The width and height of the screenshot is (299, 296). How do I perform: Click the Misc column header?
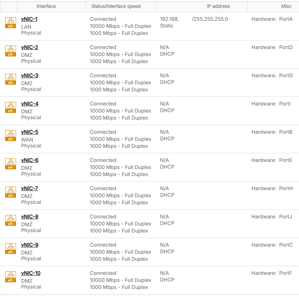pos(286,6)
